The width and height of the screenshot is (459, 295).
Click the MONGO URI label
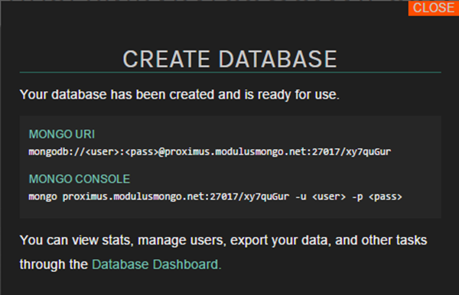[62, 135]
